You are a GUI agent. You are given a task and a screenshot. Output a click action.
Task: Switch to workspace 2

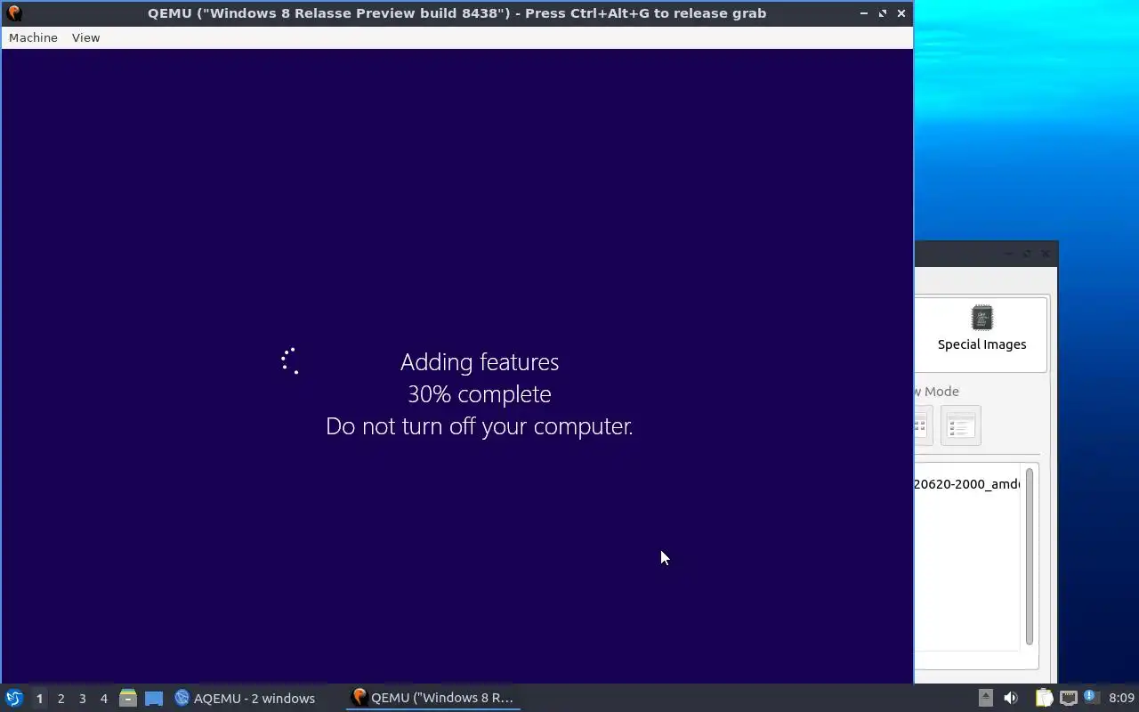coord(61,699)
